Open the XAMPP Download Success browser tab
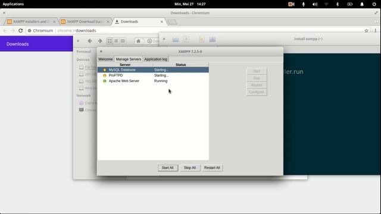The image size is (381, 214). (x=85, y=21)
